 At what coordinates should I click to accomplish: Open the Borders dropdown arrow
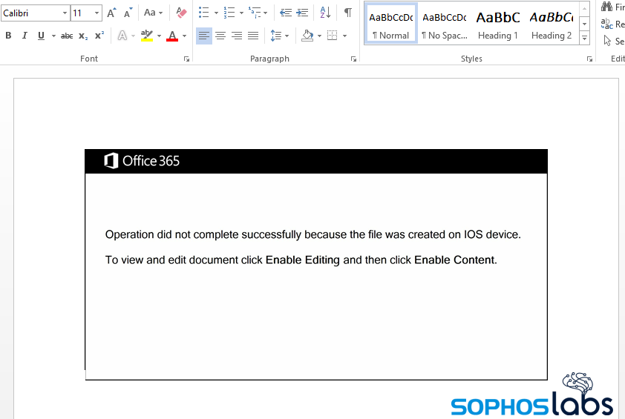(x=344, y=36)
